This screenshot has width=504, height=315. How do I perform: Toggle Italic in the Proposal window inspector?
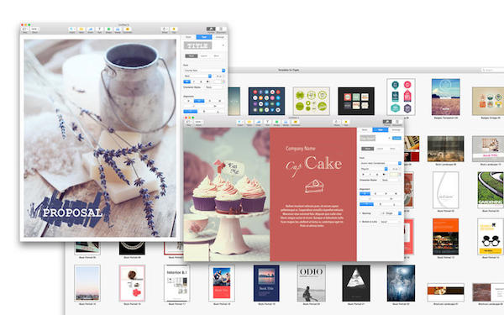point(194,81)
